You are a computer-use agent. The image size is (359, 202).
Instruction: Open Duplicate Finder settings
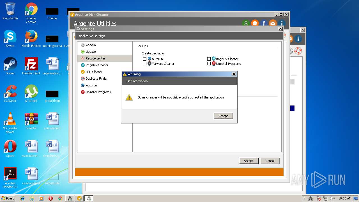[x=105, y=79]
